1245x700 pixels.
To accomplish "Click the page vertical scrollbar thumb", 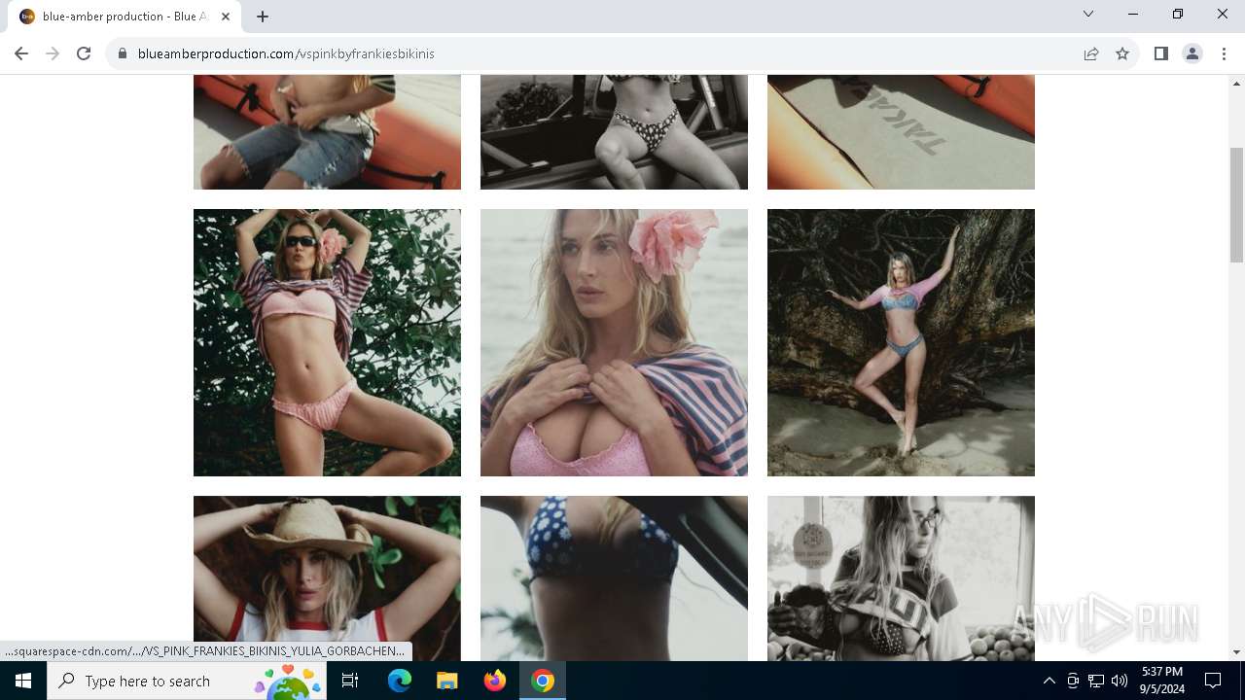I will 1236,204.
